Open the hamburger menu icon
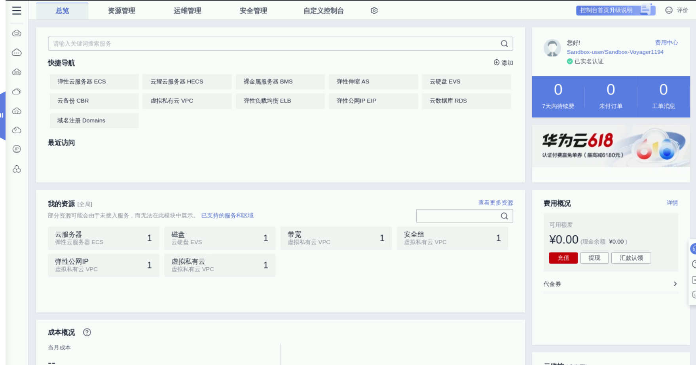This screenshot has height=365, width=696. 17,11
